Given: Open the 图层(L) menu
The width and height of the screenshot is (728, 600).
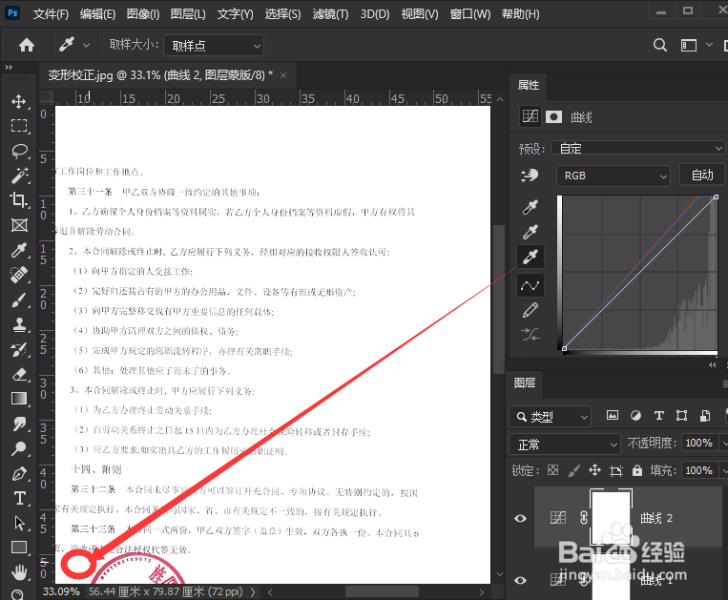Looking at the screenshot, I should [x=188, y=14].
